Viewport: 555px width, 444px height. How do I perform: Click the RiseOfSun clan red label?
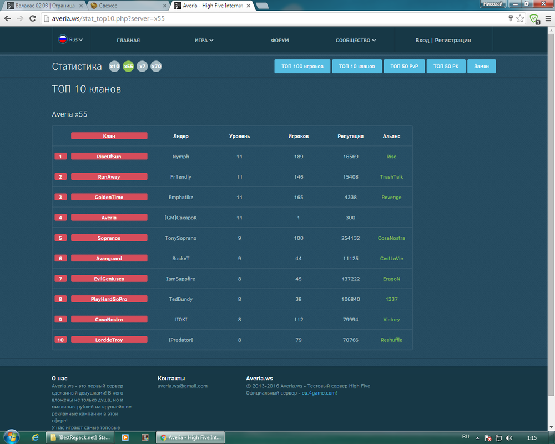click(x=109, y=157)
